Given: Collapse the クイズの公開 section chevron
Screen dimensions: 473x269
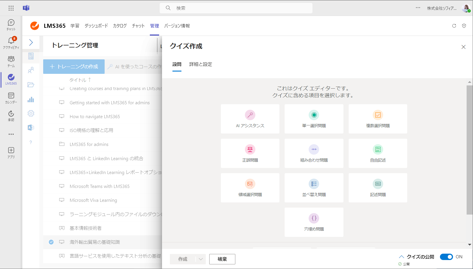Looking at the screenshot, I should click(401, 256).
